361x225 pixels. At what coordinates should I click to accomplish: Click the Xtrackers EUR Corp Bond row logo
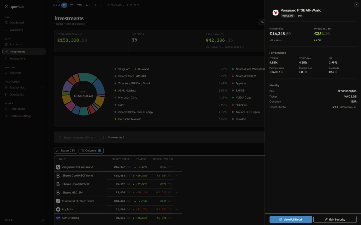click(58, 201)
